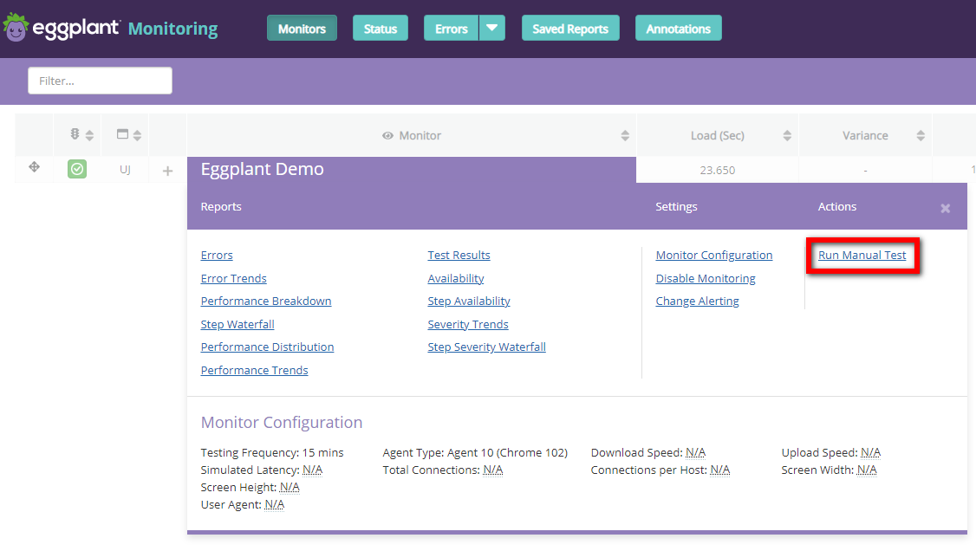Open the Severity Trends report
Image resolution: width=976 pixels, height=551 pixels.
point(468,324)
